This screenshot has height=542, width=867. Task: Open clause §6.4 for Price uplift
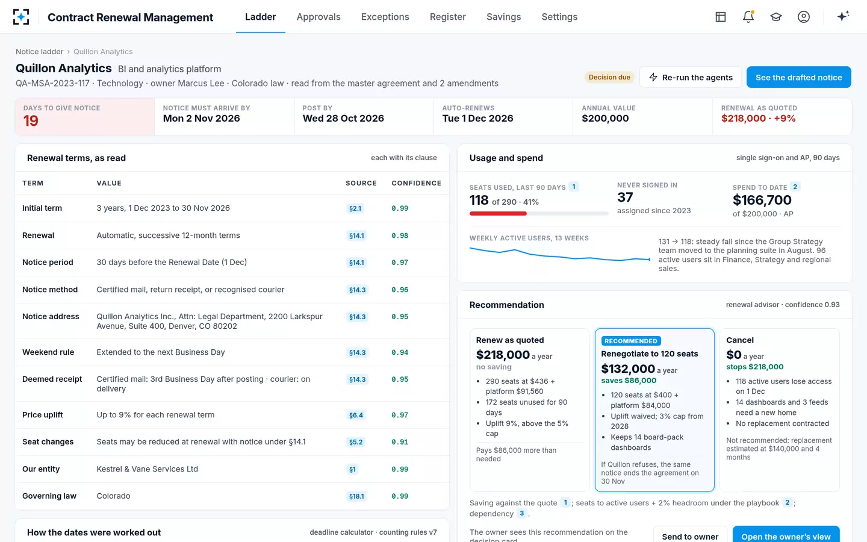pyautogui.click(x=356, y=415)
